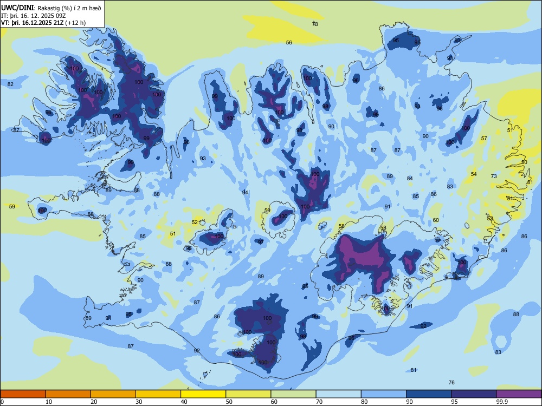The width and height of the screenshot is (542, 406).
Task: Click the map value '56' in northern sea
Action: point(289,42)
